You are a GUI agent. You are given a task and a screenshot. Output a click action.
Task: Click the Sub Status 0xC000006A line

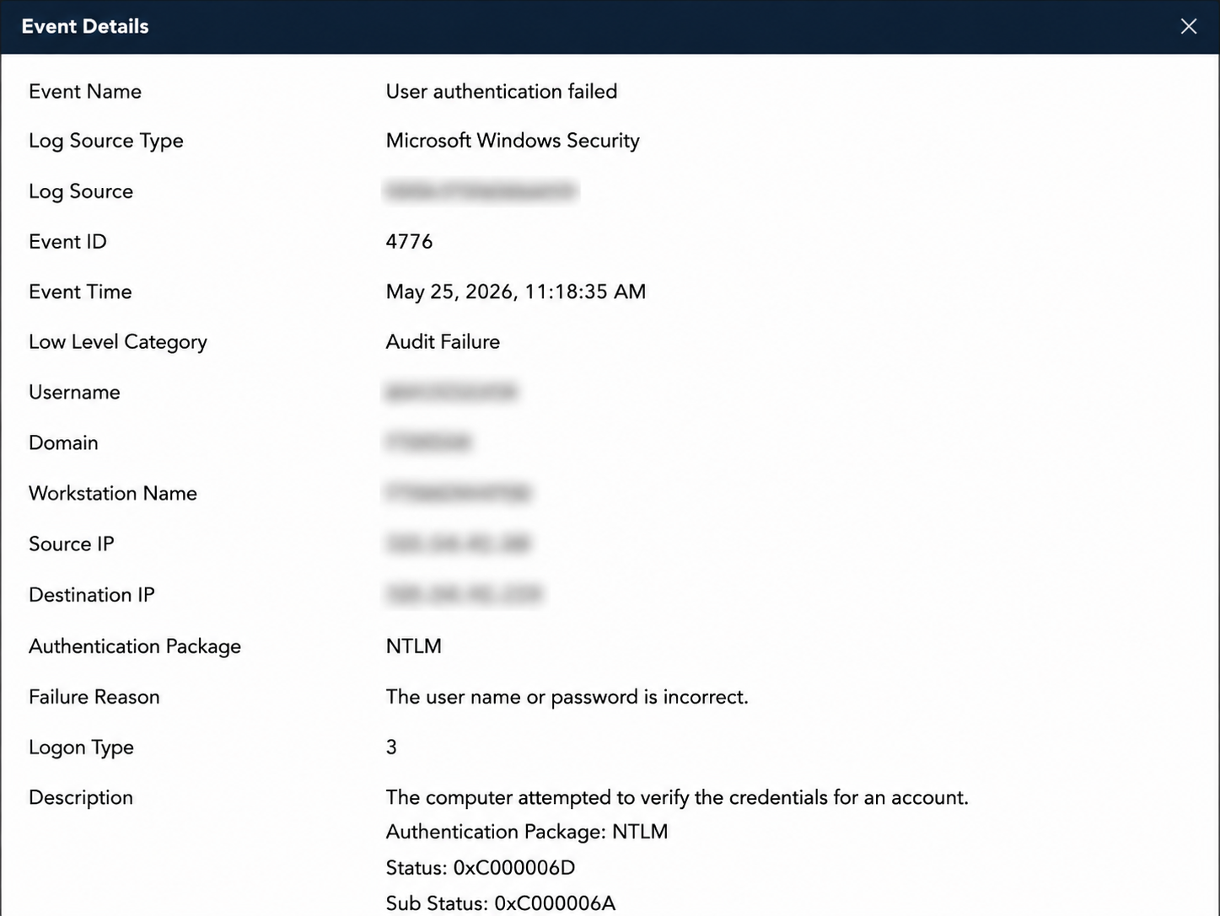pyautogui.click(x=501, y=903)
